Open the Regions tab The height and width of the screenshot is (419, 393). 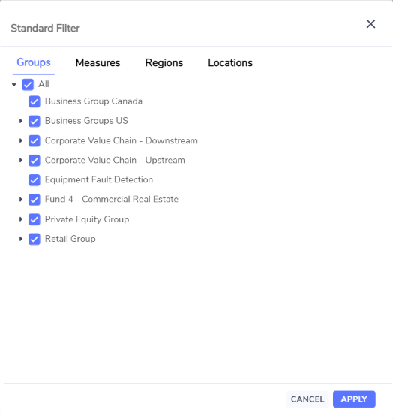[x=164, y=63]
